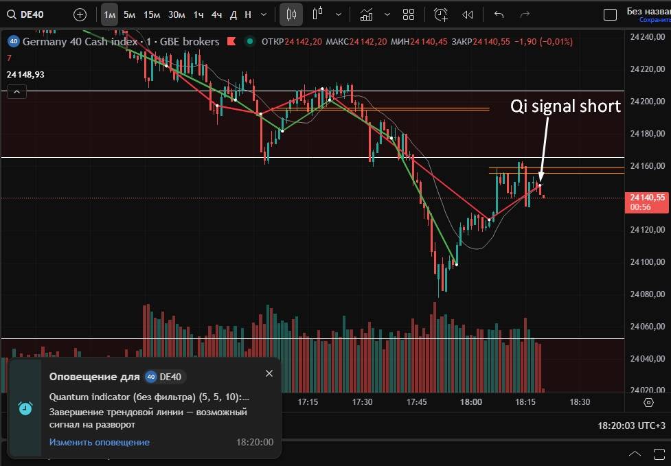The width and height of the screenshot is (671, 466).
Task: Select the 1ч timeframe
Action: point(198,14)
